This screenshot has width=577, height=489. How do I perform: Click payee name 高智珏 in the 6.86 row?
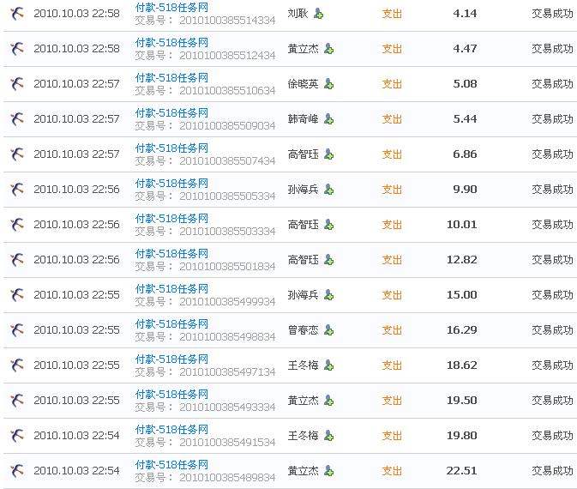(303, 154)
